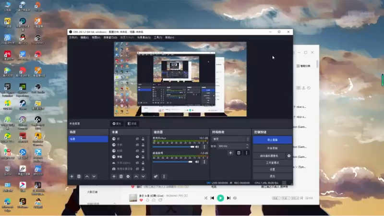Screen dimensions: 384x216
Task: Skip to next track in music player
Action: click(x=228, y=198)
